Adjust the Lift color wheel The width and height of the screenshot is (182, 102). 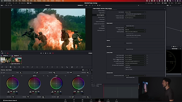point(13,83)
